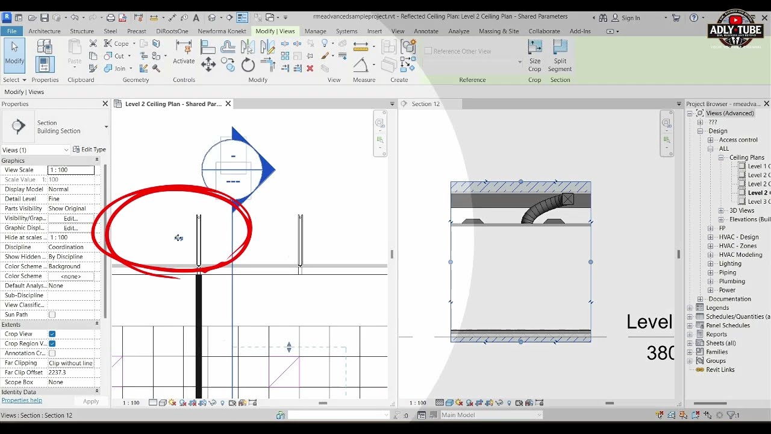
Task: Click the Far Clip Offset value field
Action: 71,373
